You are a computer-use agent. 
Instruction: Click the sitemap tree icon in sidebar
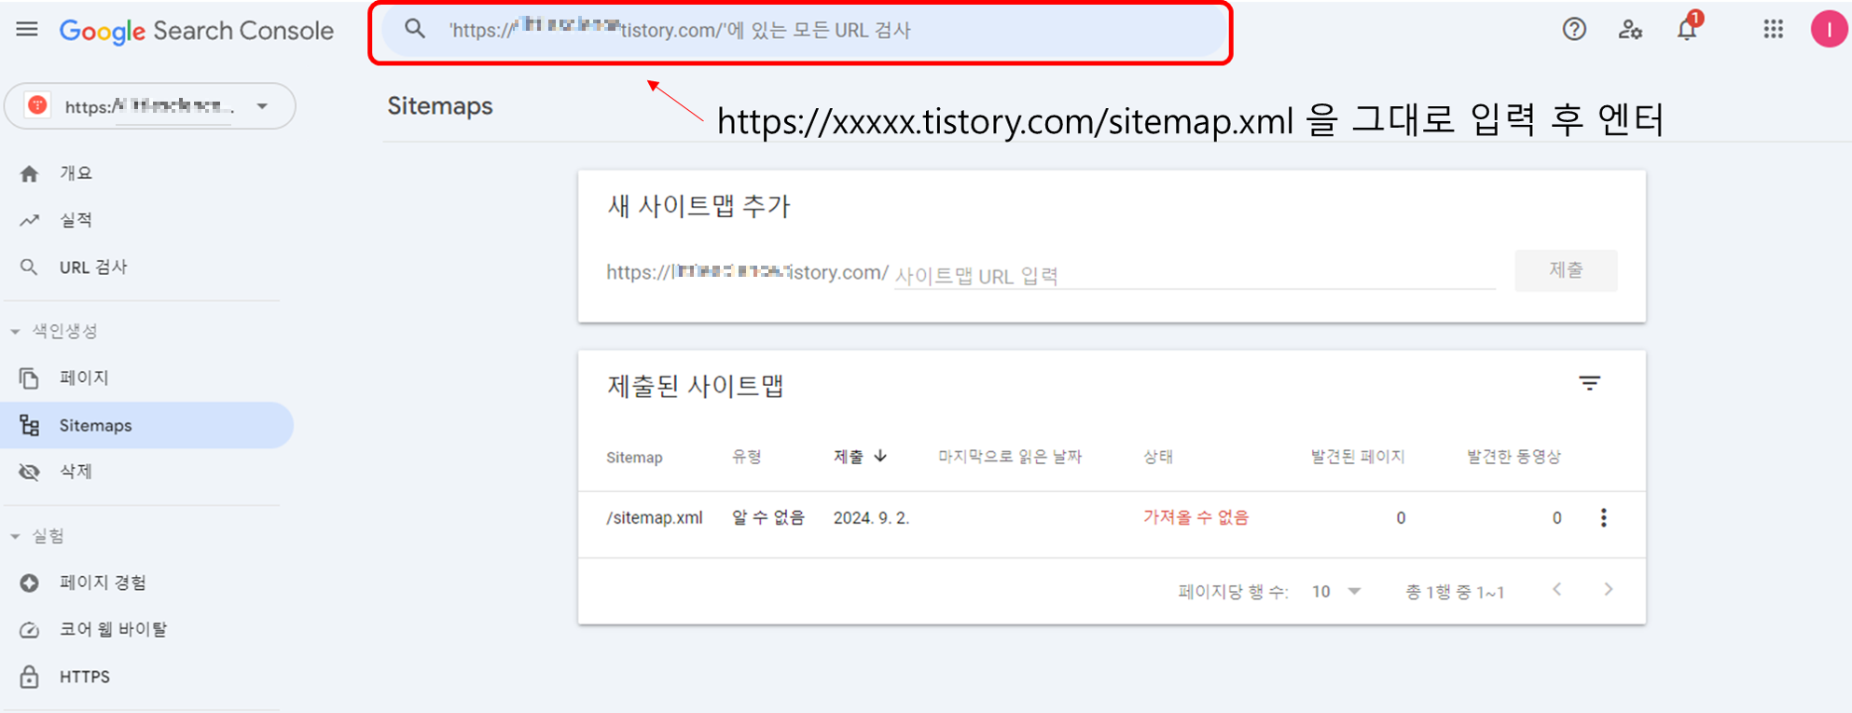(x=30, y=425)
